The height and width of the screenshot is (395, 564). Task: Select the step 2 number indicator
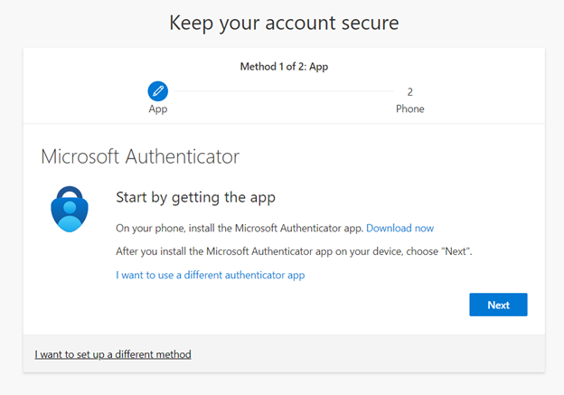[409, 92]
